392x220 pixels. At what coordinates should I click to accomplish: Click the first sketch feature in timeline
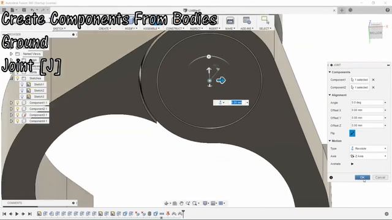(x=39, y=214)
